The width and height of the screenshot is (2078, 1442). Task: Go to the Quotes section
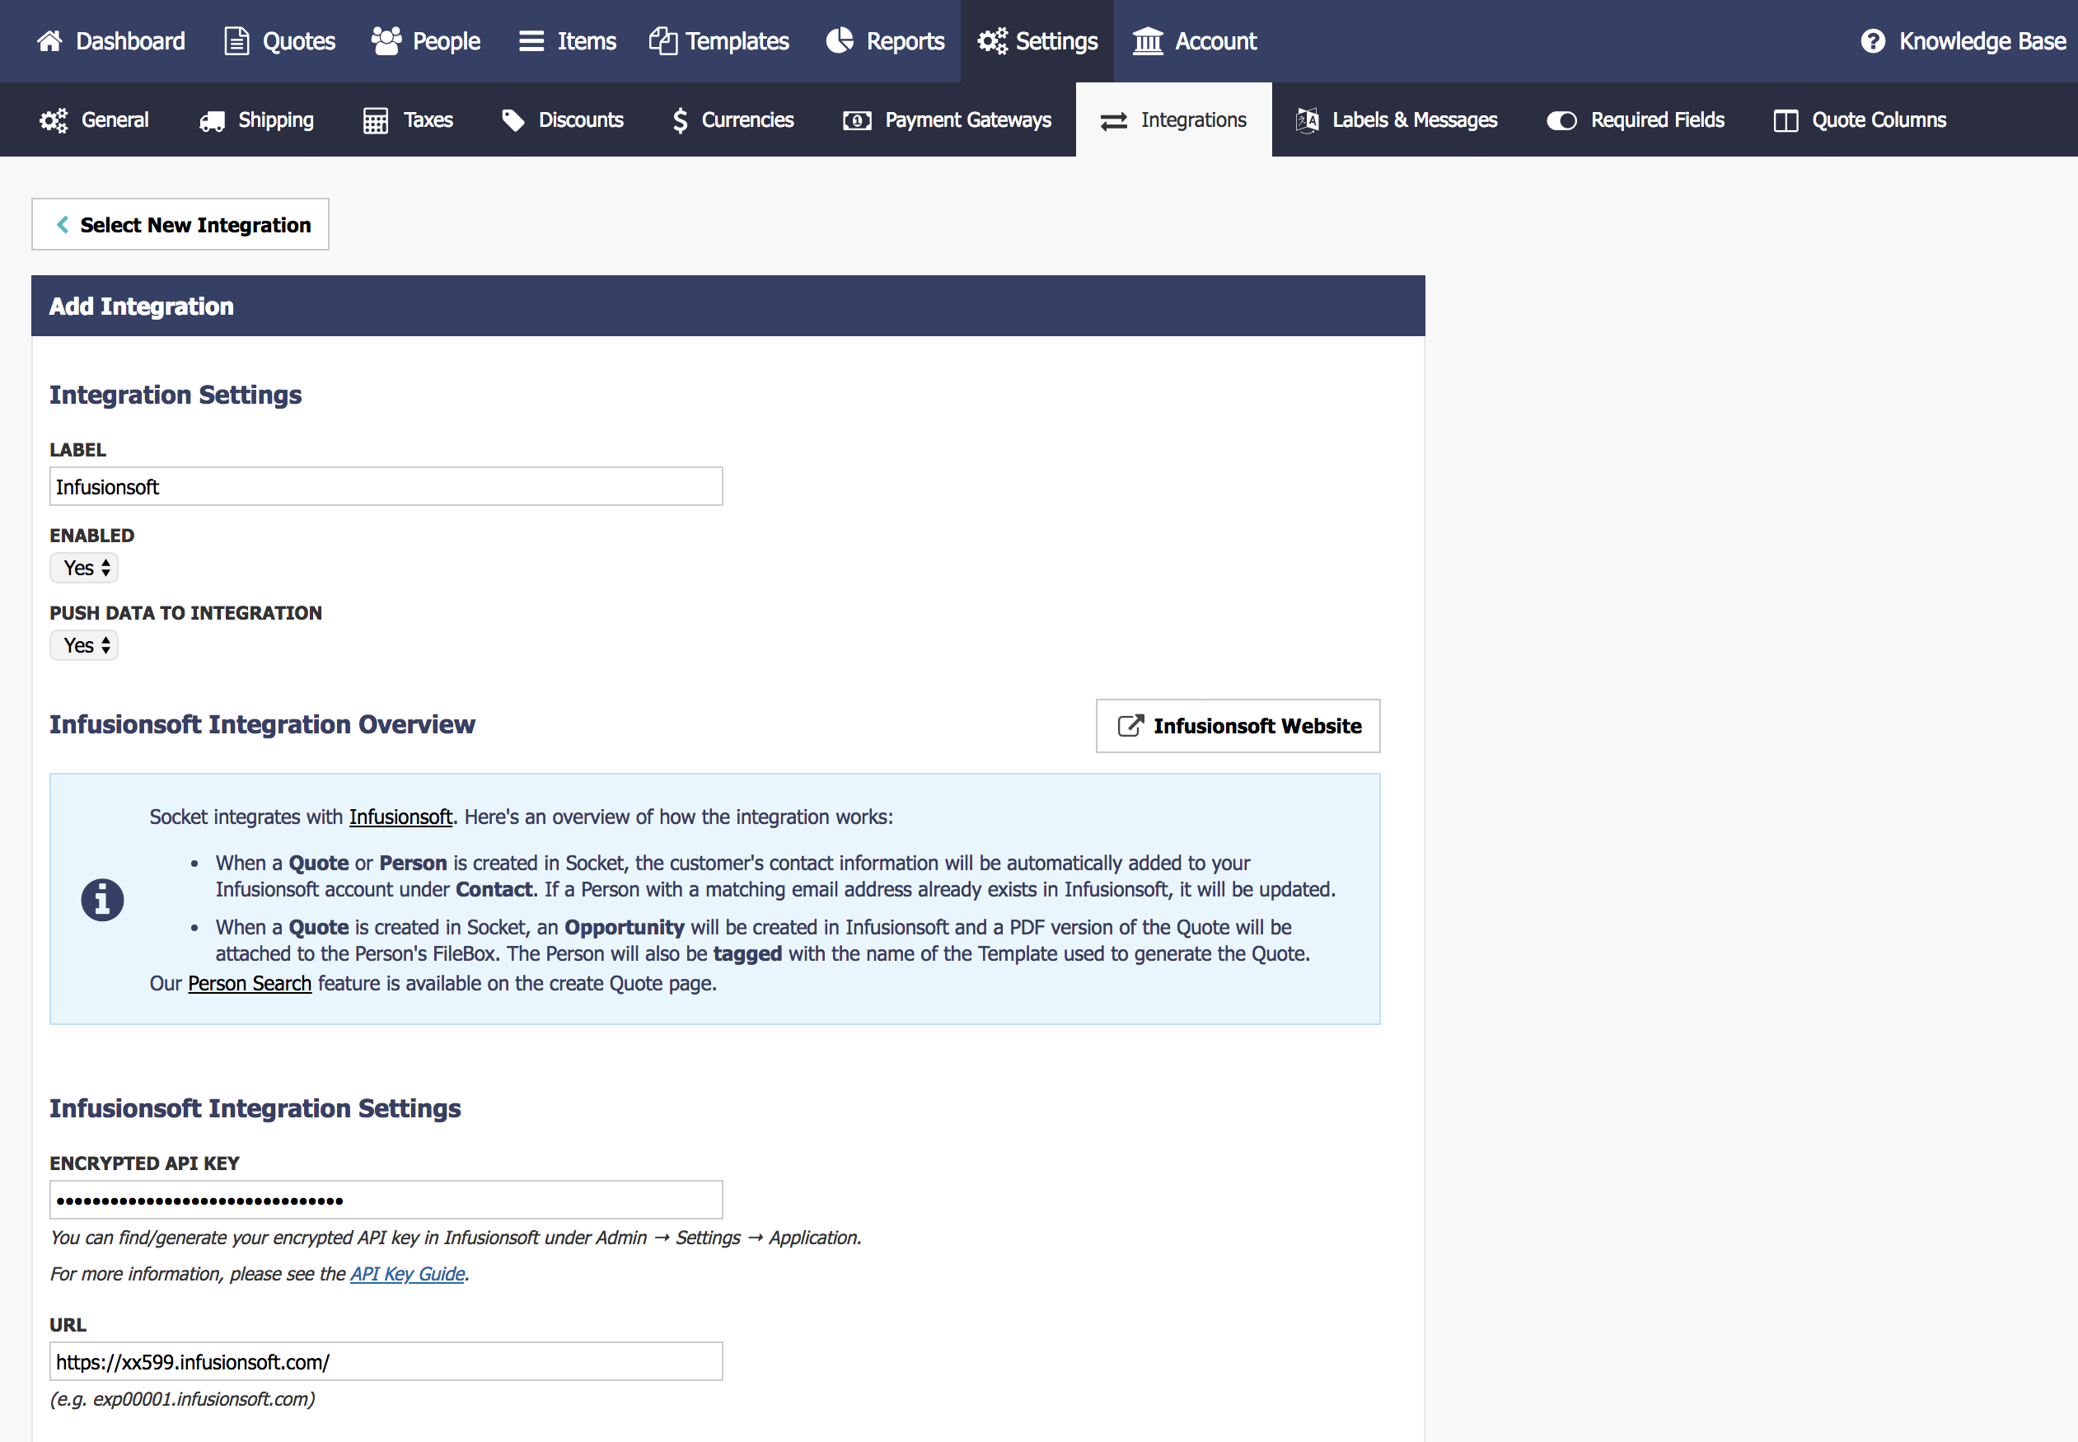coord(280,40)
